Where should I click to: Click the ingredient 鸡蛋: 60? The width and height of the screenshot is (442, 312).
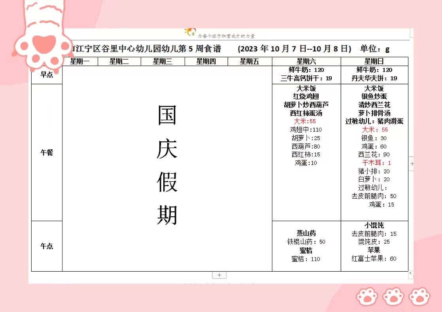coord(374,147)
